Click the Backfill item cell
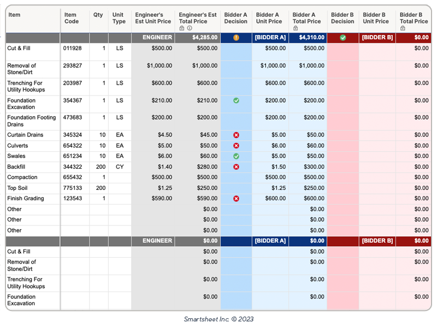This screenshot has width=437, height=328. tap(33, 167)
